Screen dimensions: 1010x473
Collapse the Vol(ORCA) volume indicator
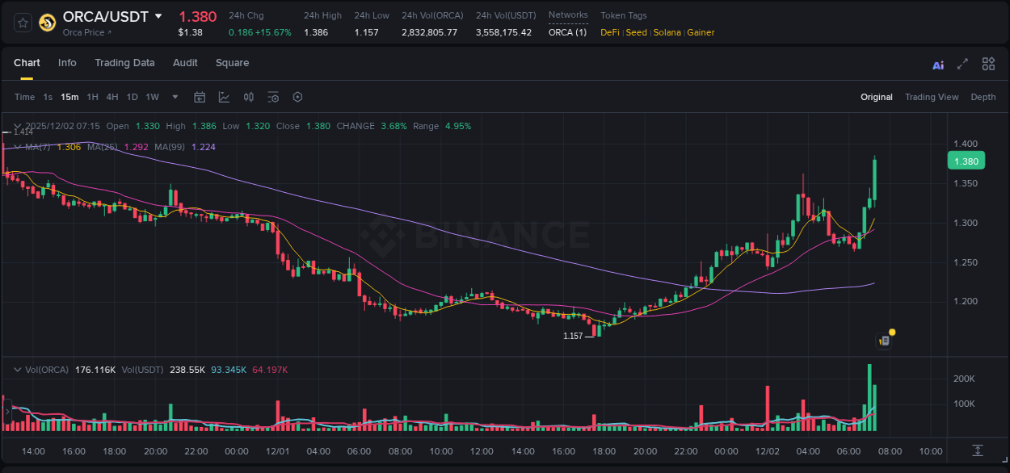click(16, 369)
